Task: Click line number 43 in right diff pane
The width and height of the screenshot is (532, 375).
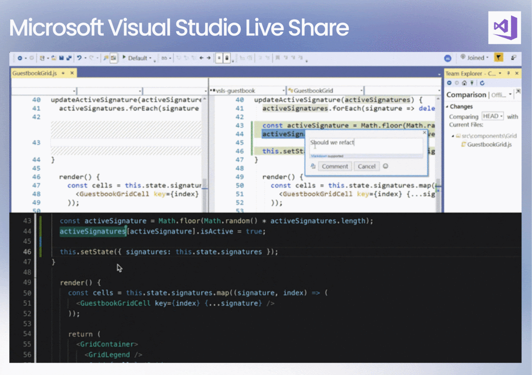Action: click(x=239, y=125)
